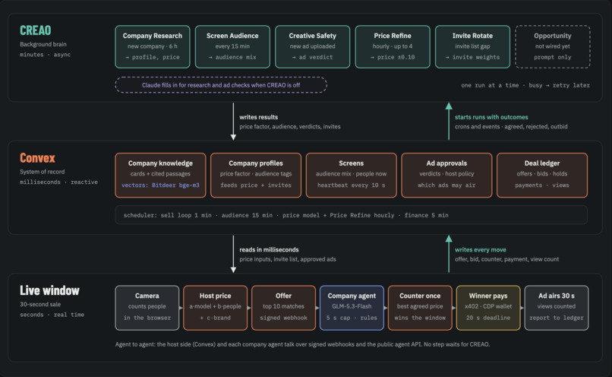Image resolution: width=612 pixels, height=377 pixels.
Task: Click 'reads in milliseconds' label
Action: 269,249
